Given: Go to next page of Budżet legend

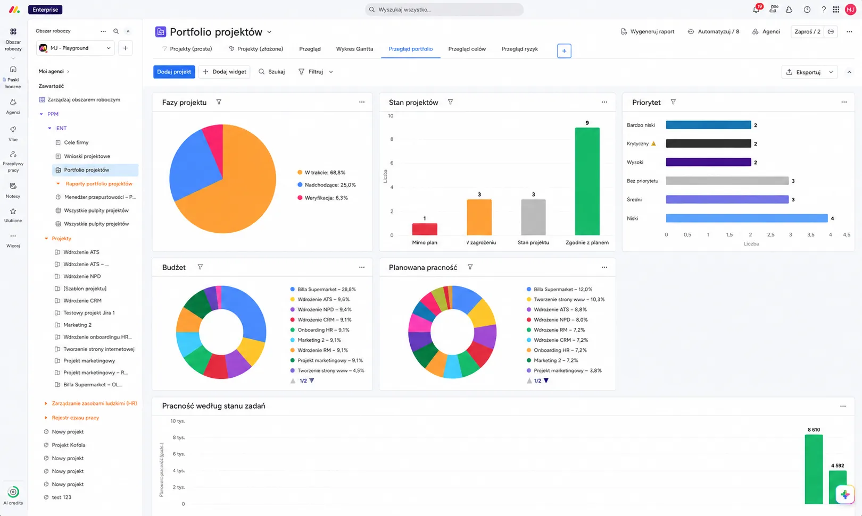Looking at the screenshot, I should click(x=312, y=380).
